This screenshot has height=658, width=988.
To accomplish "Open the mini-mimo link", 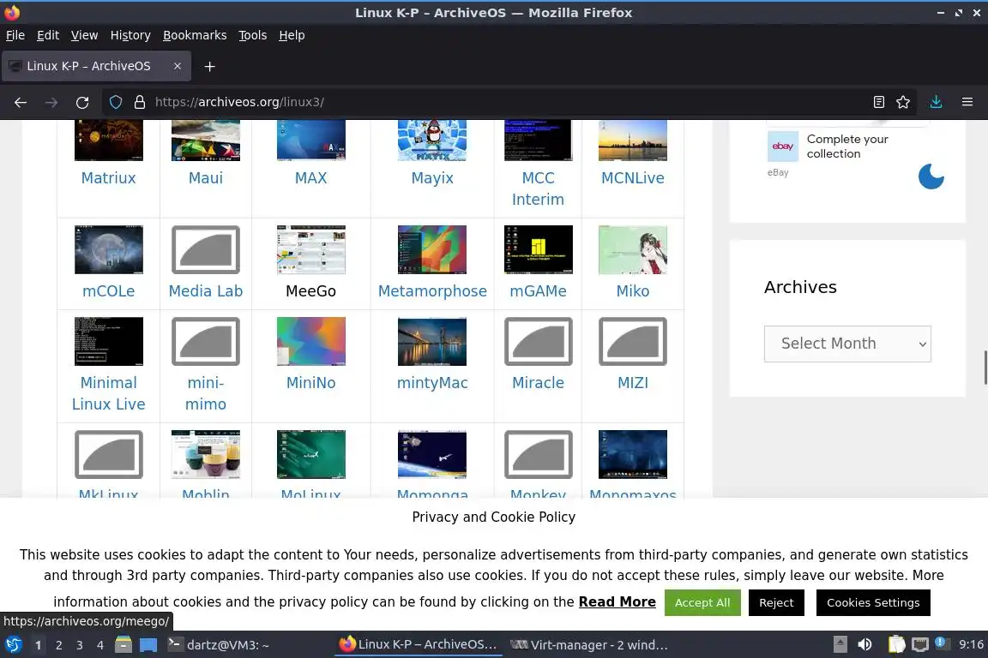I will (x=206, y=393).
